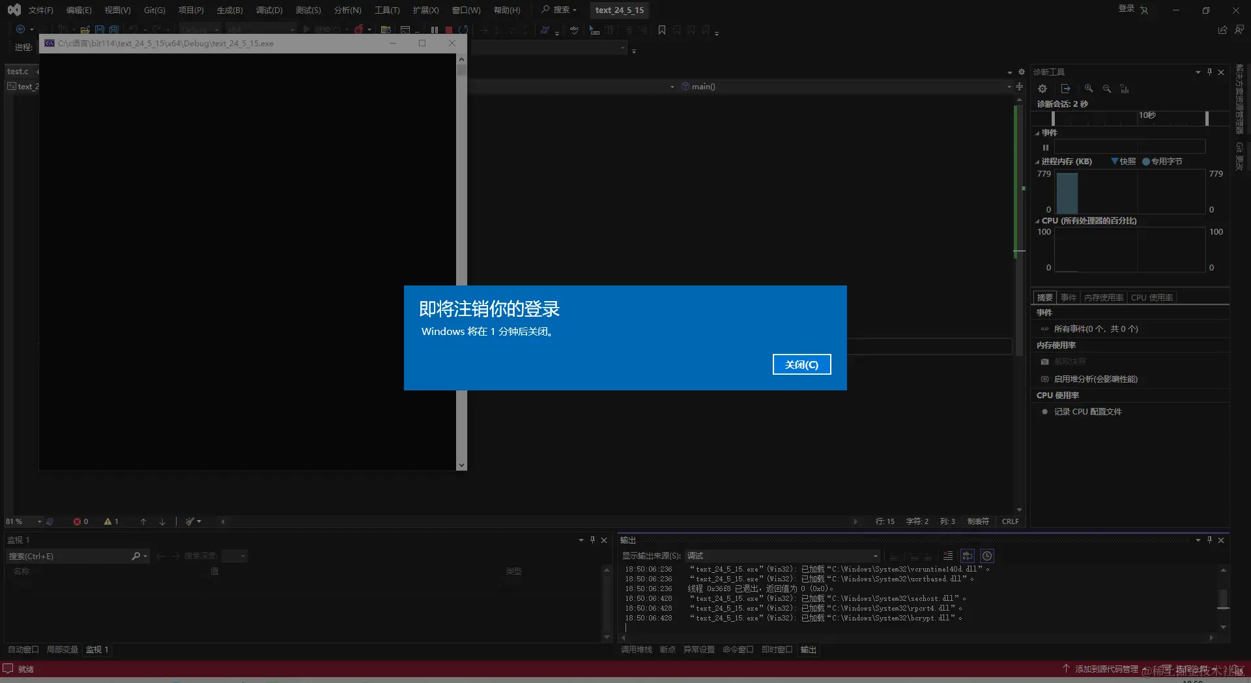This screenshot has width=1251, height=683.
Task: Zoom in on the diagnostic timeline
Action: tap(1088, 89)
